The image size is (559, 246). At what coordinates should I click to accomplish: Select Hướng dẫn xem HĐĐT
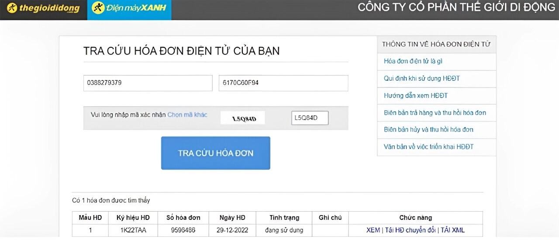pos(416,95)
